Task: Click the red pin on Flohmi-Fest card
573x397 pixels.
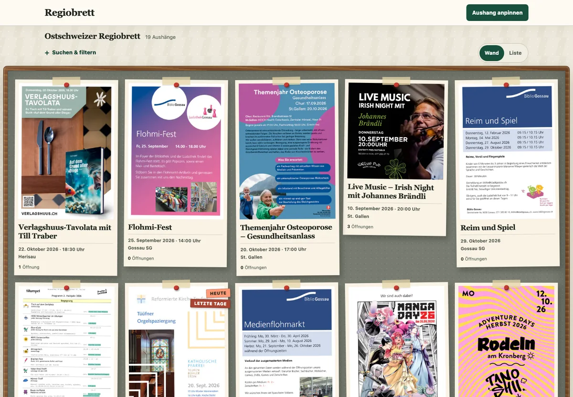Action: click(176, 85)
